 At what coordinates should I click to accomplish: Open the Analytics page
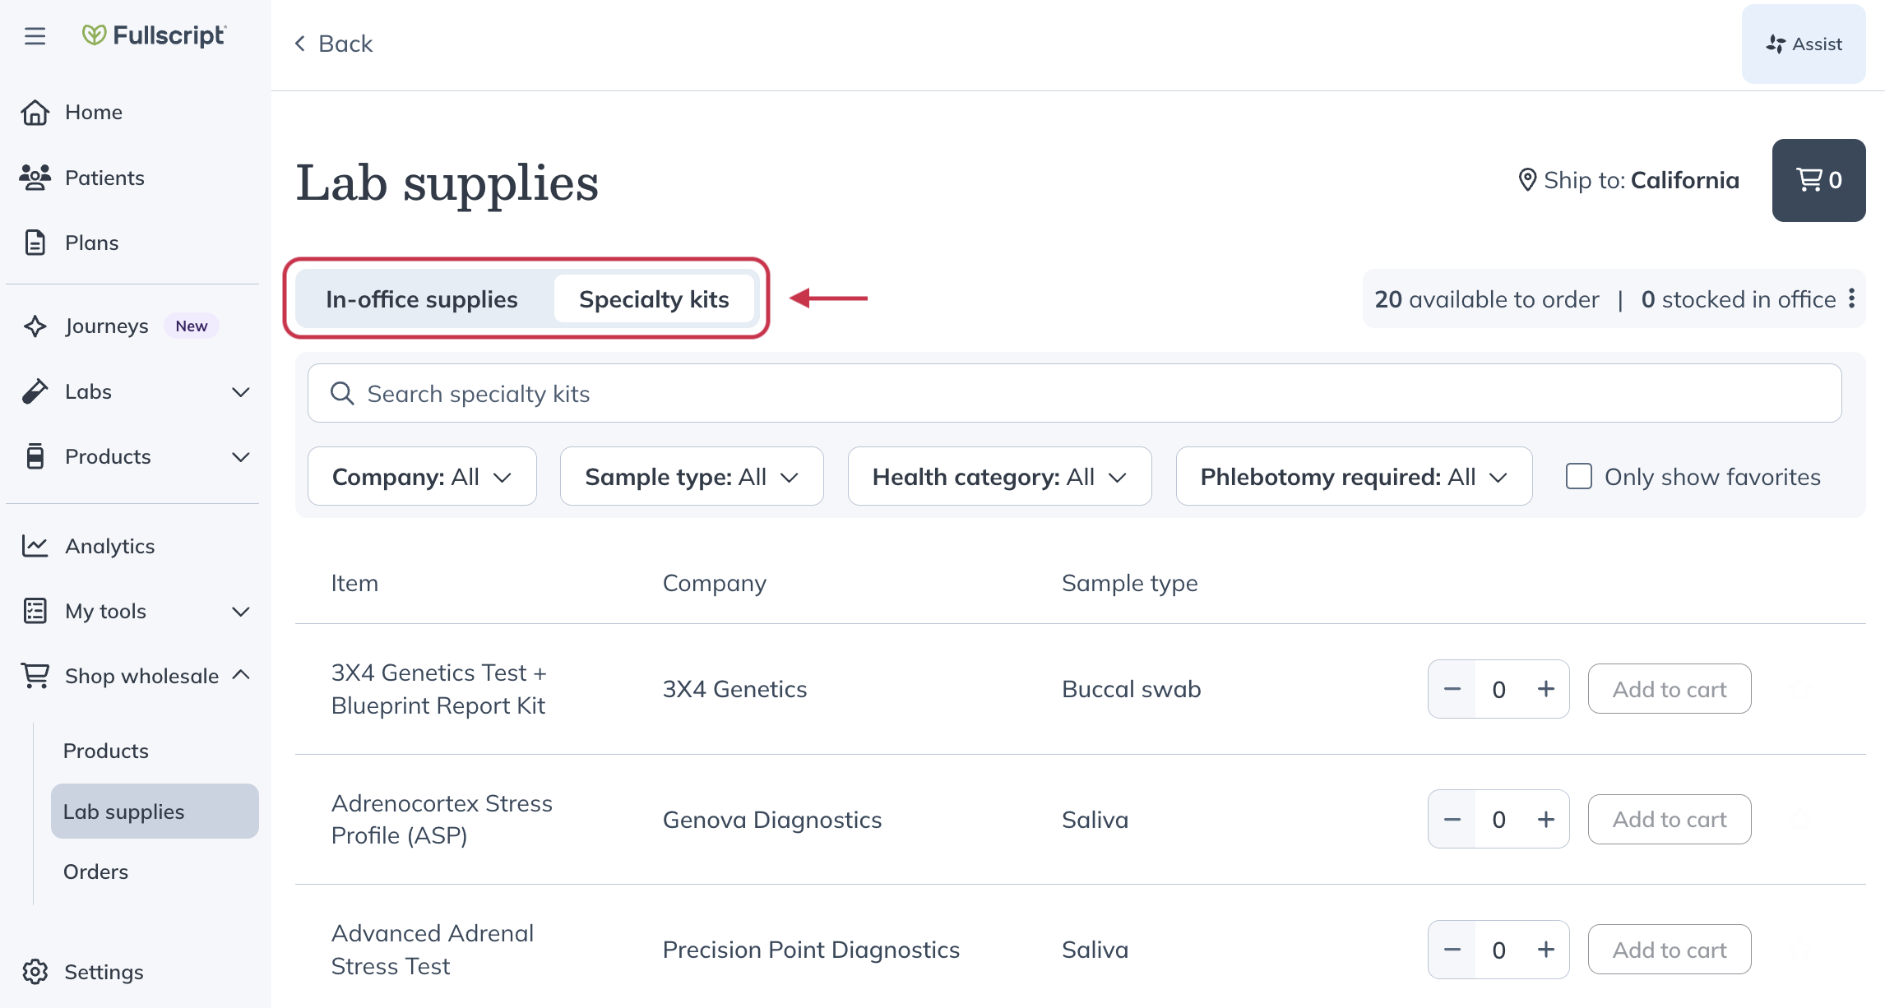(109, 545)
